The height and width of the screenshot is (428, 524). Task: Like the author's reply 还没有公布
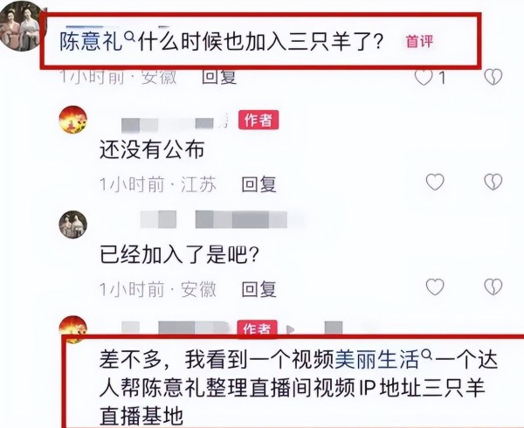pos(435,182)
